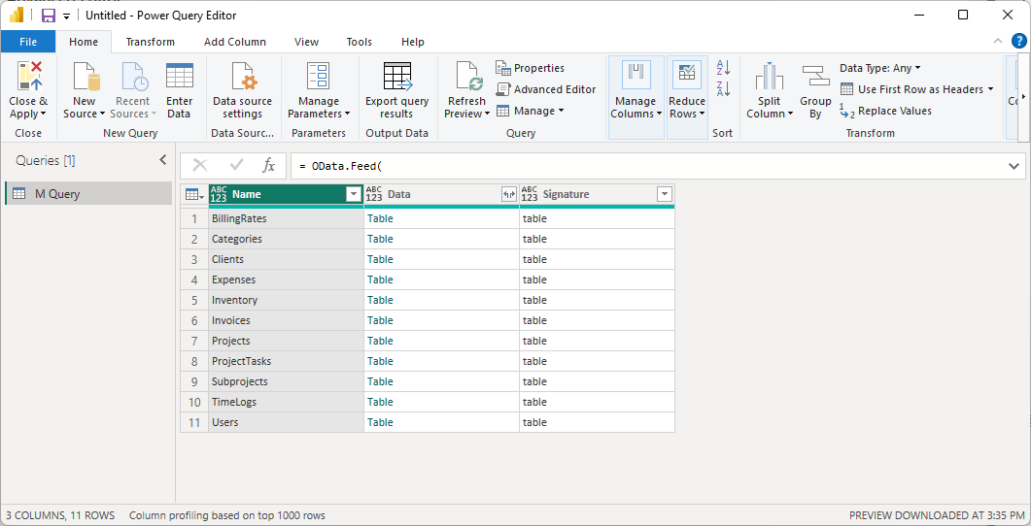Click the fx formula icon
1031x526 pixels.
tap(268, 166)
